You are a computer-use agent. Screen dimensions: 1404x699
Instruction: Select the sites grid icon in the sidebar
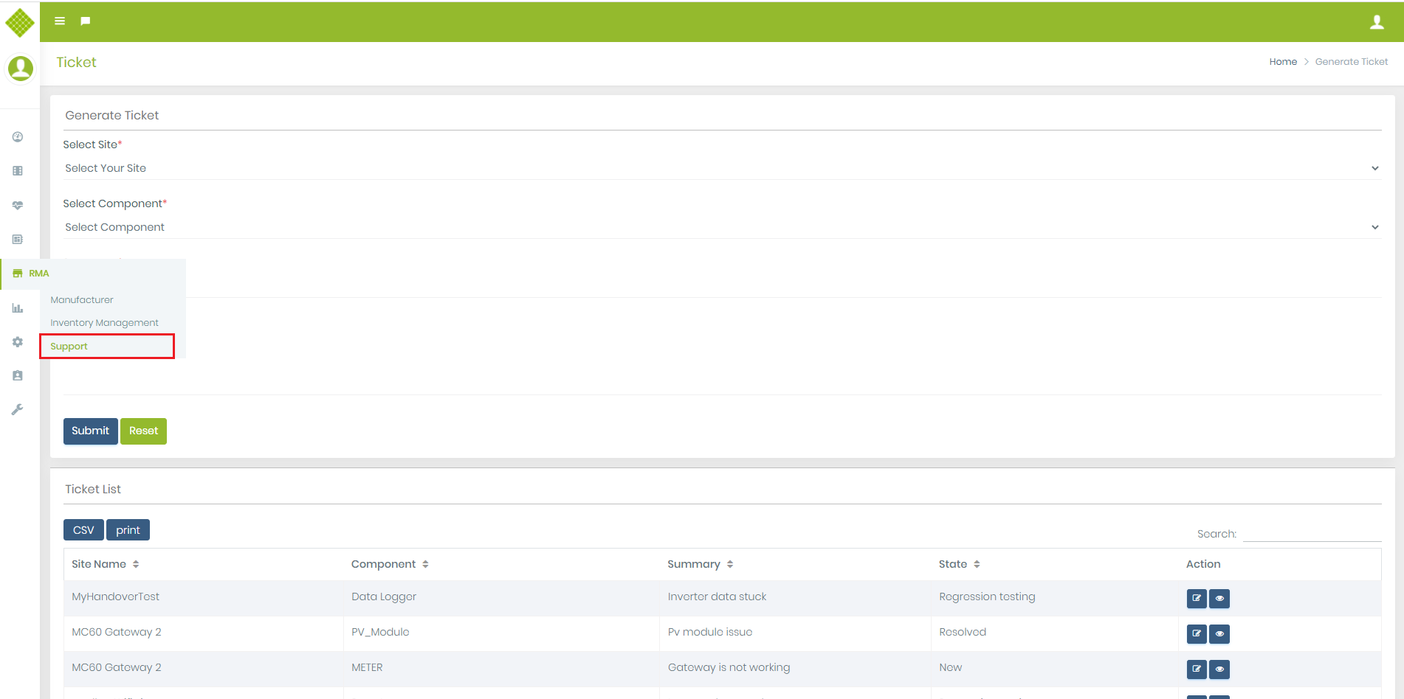tap(17, 170)
